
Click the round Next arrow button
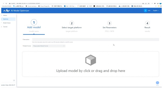pyautogui.click(x=157, y=83)
